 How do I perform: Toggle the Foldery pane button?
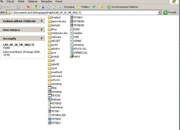coord(83,7)
